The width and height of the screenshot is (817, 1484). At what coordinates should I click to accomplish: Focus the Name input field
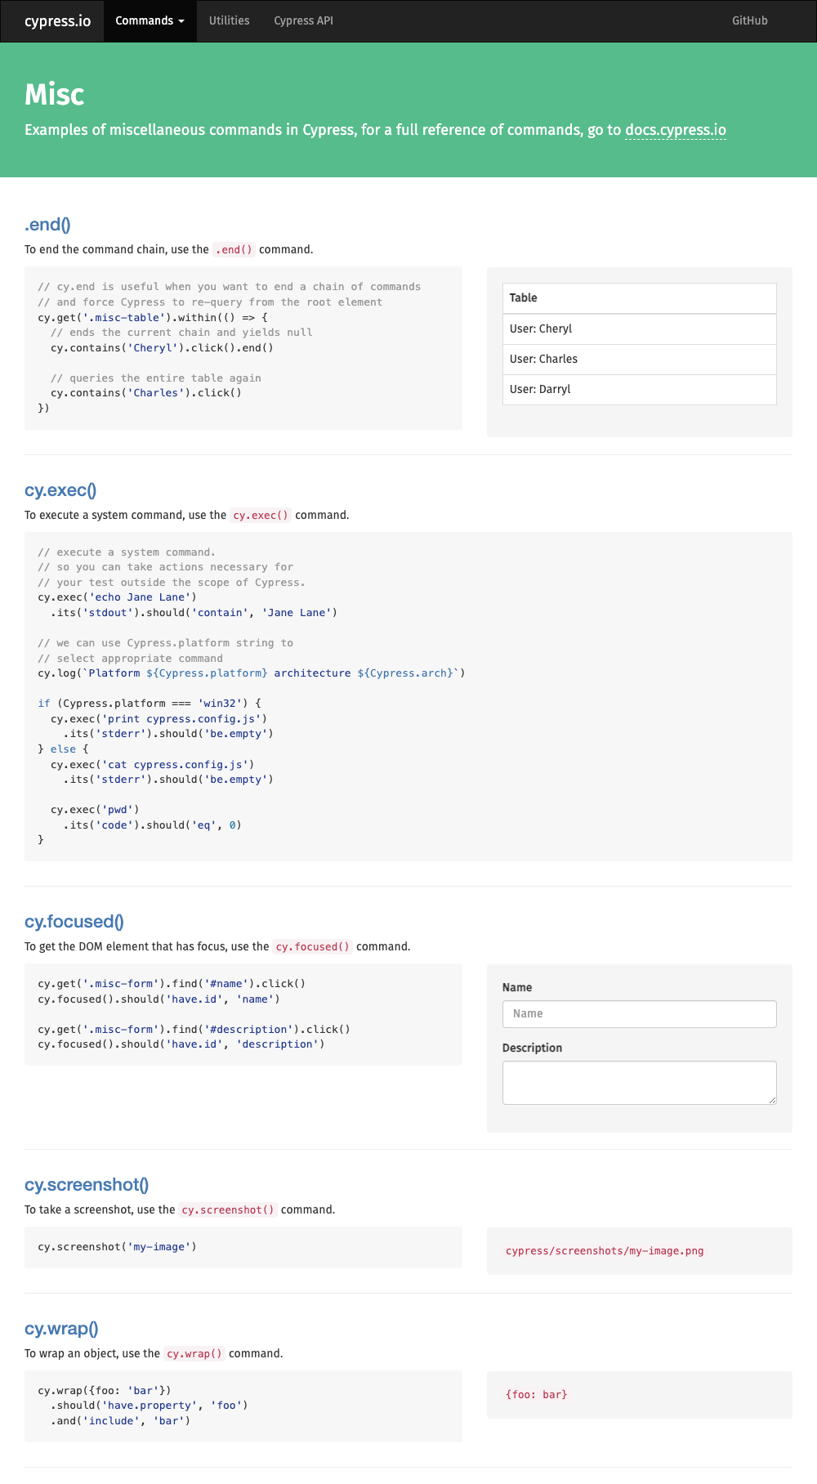tap(639, 1014)
